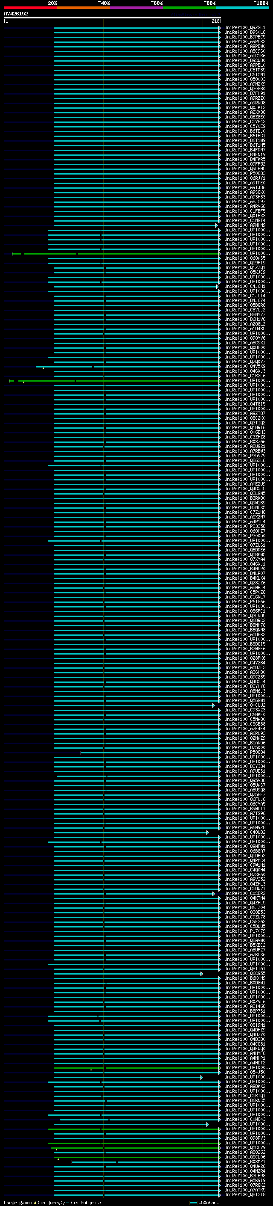Click the UniRef100_P50884 label
Screen dimensions: 273x1206
[244, 753]
